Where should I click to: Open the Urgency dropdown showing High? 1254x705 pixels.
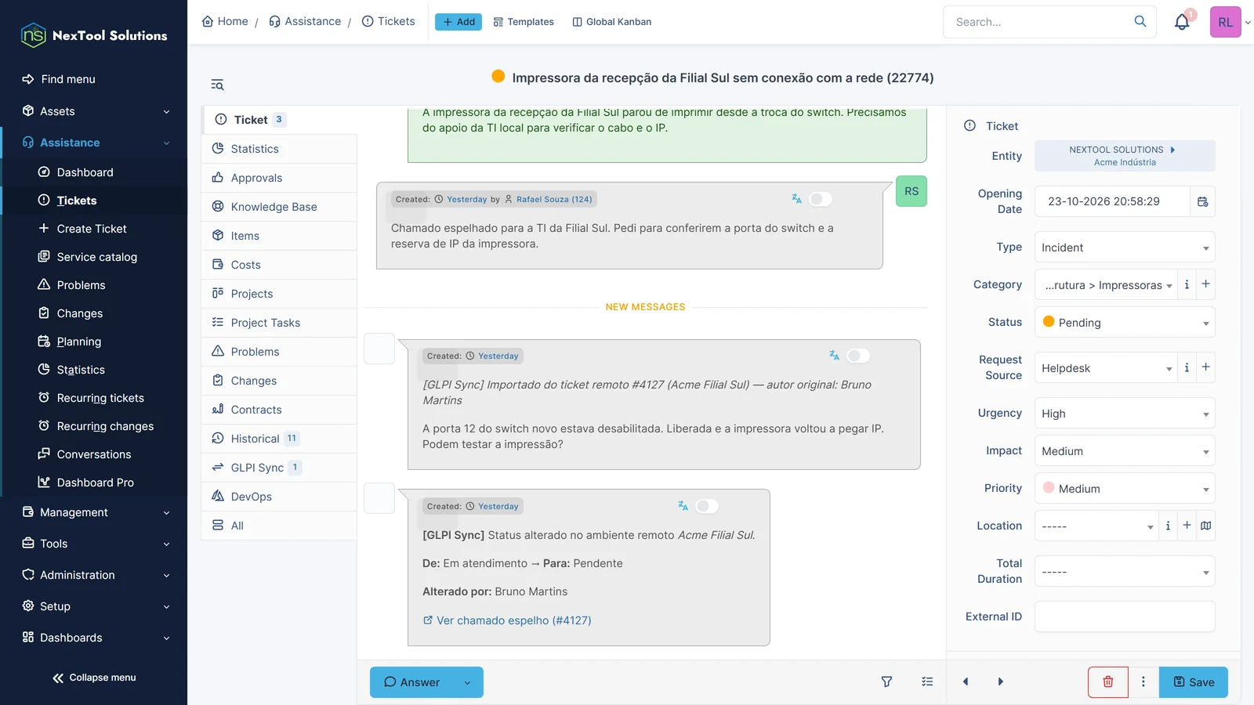pyautogui.click(x=1125, y=414)
